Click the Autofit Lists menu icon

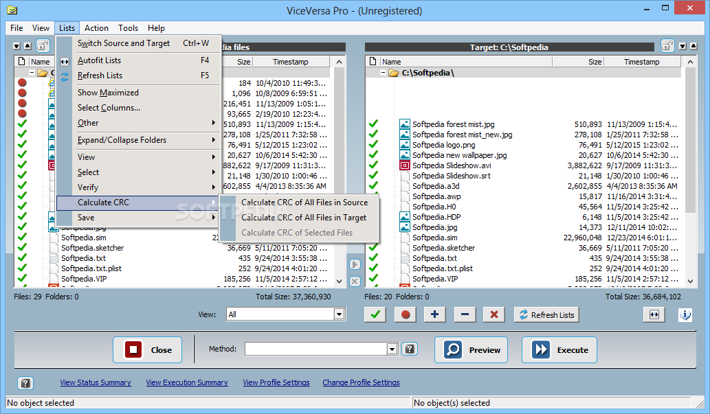click(x=65, y=61)
